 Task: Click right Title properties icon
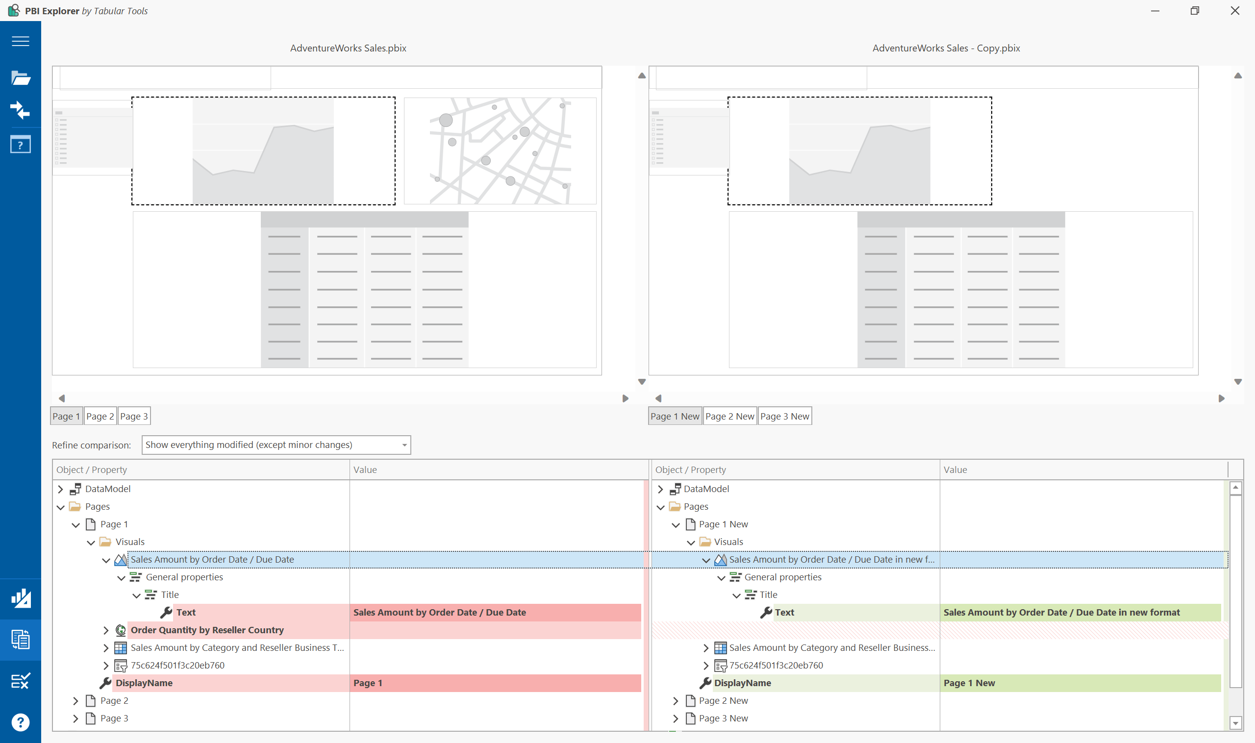tap(750, 595)
